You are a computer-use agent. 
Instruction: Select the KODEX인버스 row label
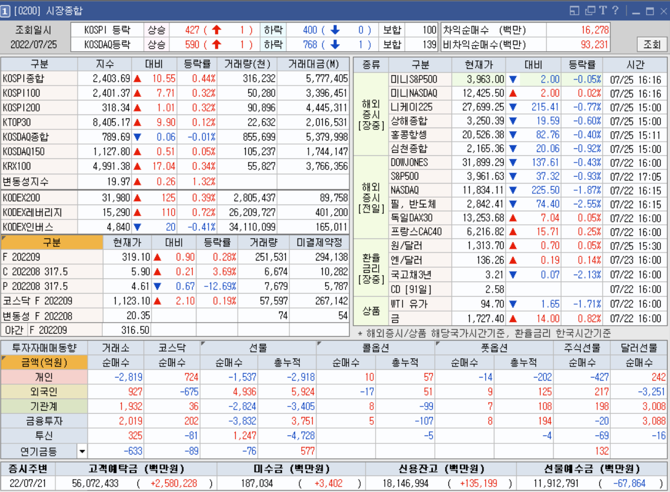[x=39, y=227]
